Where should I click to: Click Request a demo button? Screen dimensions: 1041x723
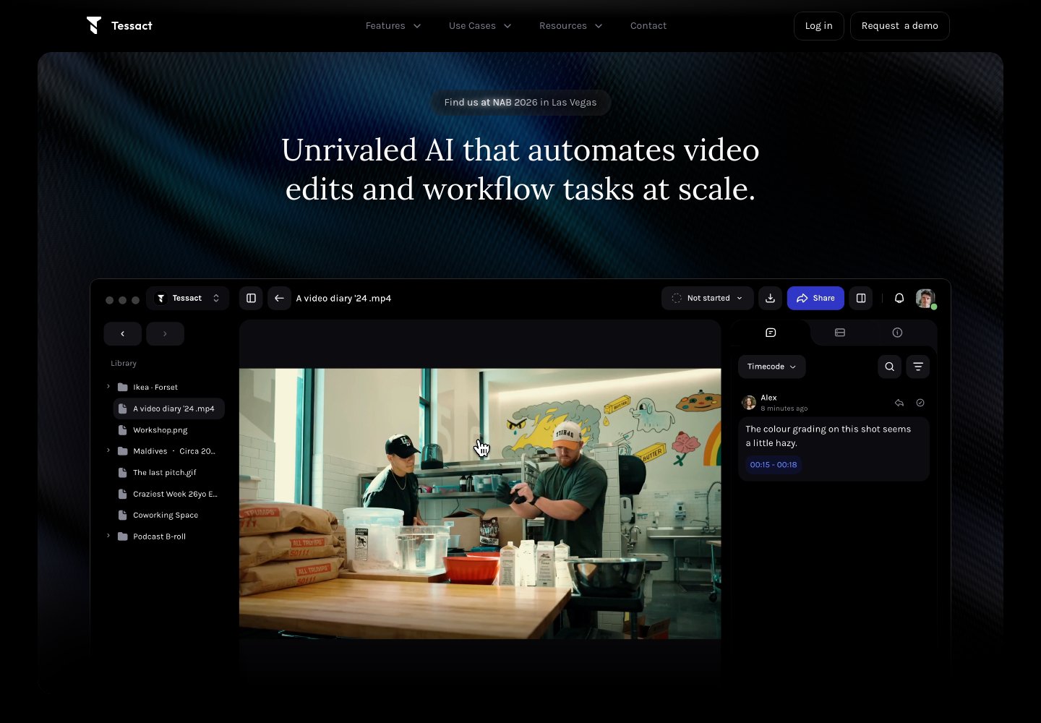pos(900,26)
